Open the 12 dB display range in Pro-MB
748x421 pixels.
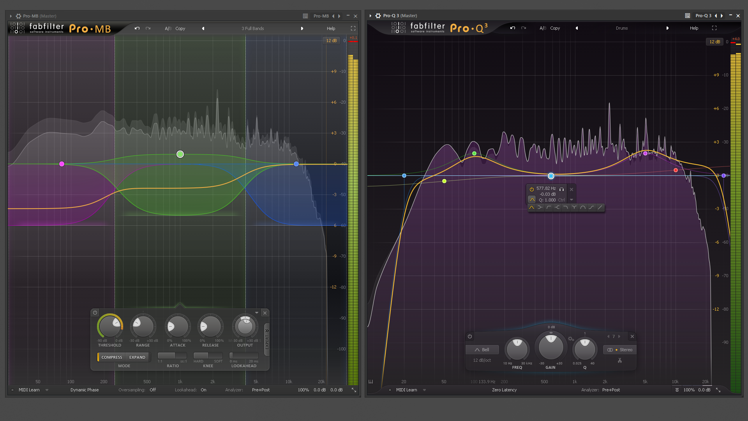331,41
